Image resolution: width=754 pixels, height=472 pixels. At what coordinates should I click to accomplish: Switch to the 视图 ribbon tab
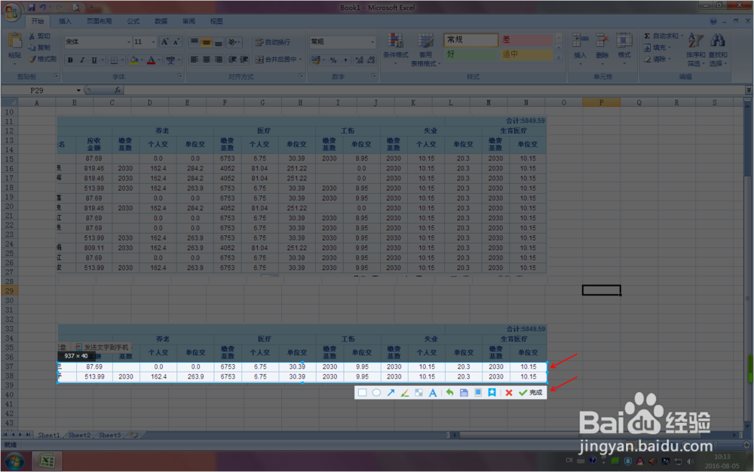point(216,21)
